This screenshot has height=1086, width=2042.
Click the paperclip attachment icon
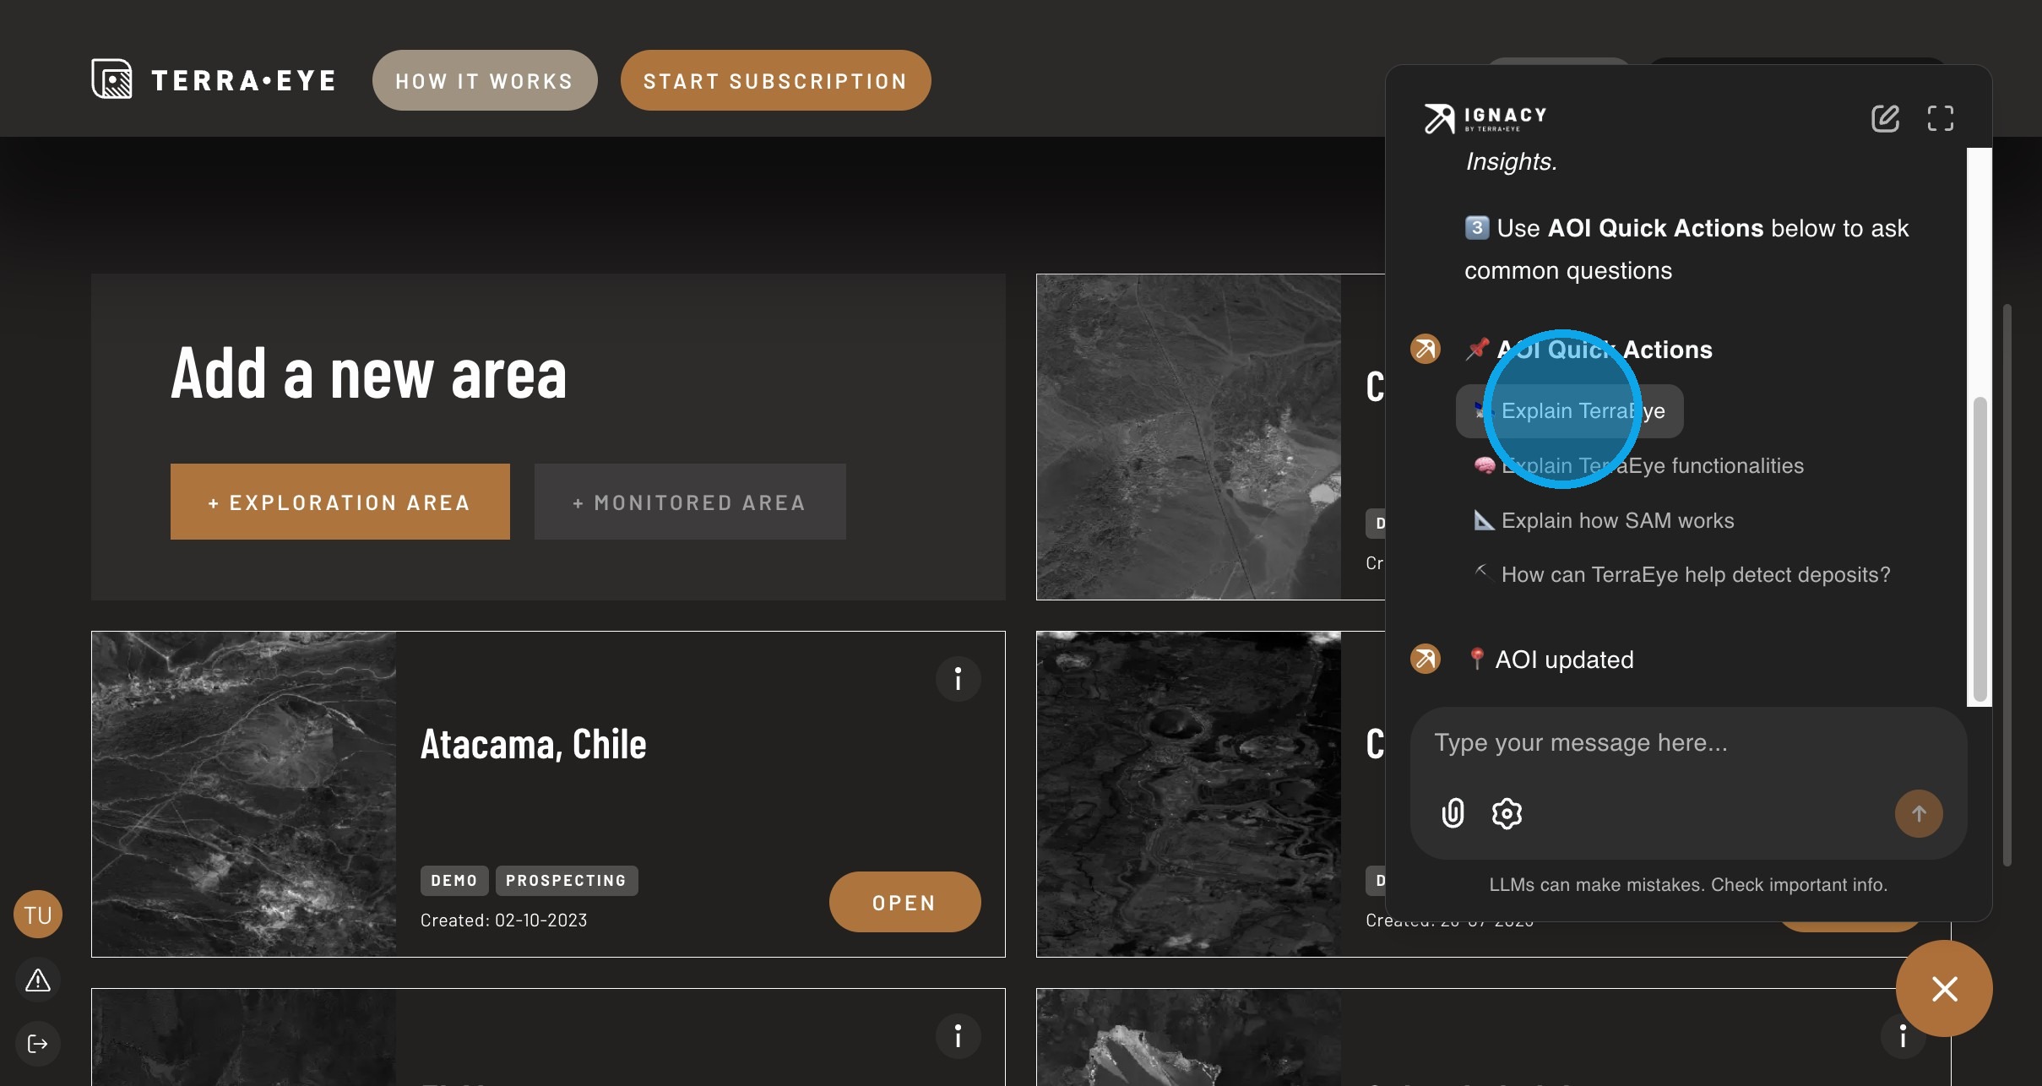pyautogui.click(x=1453, y=813)
